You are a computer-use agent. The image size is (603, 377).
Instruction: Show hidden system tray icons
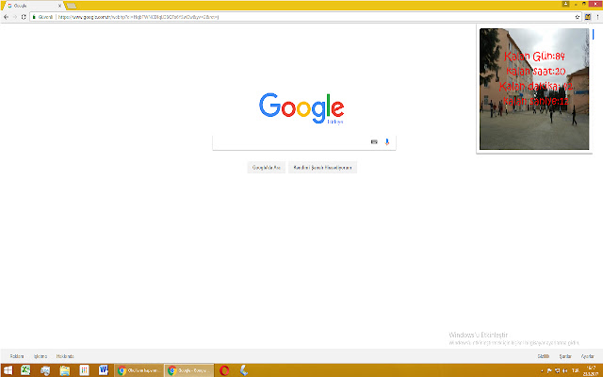542,370
